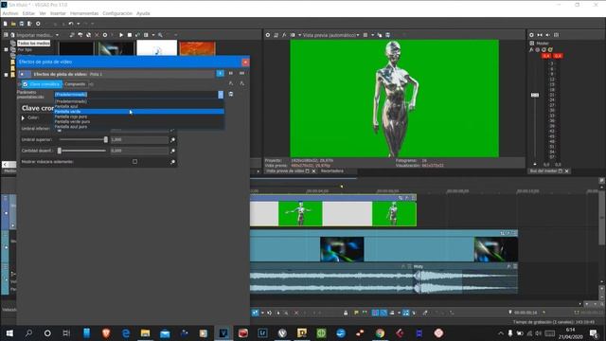This screenshot has width=606, height=341.
Task: Expand the 'Por tipo' tree node
Action: pyautogui.click(x=6, y=49)
